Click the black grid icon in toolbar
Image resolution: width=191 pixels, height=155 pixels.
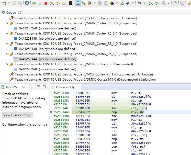(x=70, y=3)
